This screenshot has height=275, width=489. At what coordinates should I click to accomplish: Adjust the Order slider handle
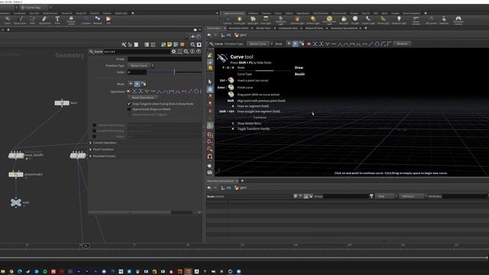[174, 72]
